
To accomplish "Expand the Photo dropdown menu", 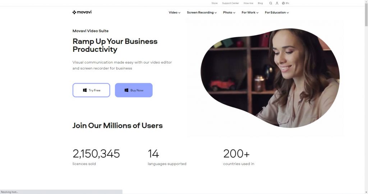I will point(229,13).
